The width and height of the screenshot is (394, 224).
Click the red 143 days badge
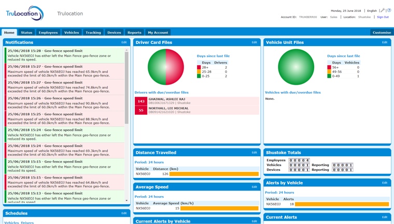[141, 101]
